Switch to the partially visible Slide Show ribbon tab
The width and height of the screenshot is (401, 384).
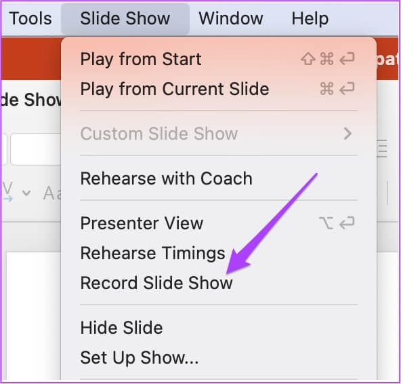[x=30, y=100]
